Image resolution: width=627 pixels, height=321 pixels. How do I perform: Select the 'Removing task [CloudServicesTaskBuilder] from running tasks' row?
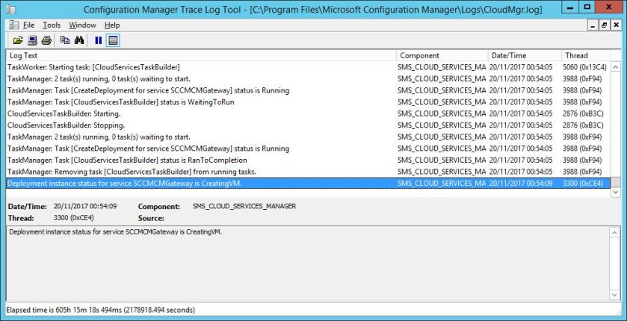pos(308,172)
